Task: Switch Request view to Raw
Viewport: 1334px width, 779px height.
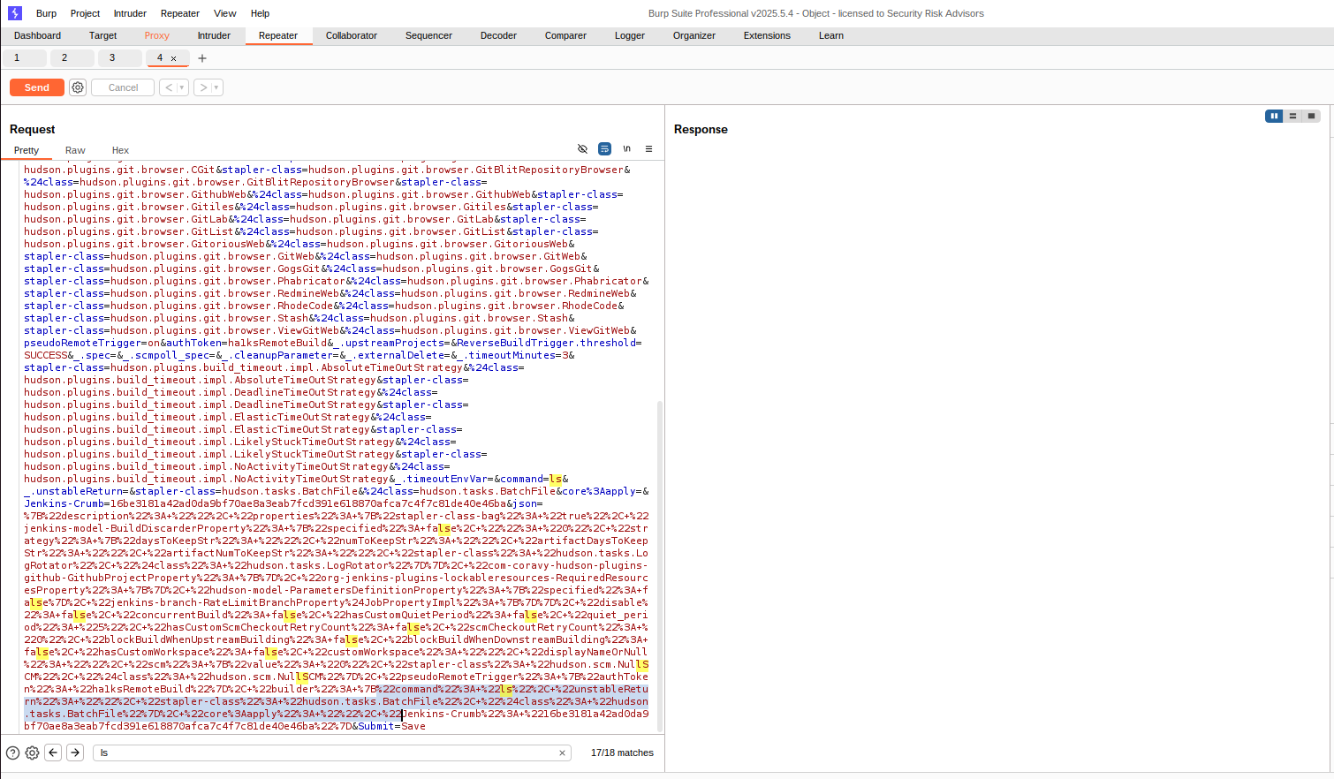Action: [75, 150]
